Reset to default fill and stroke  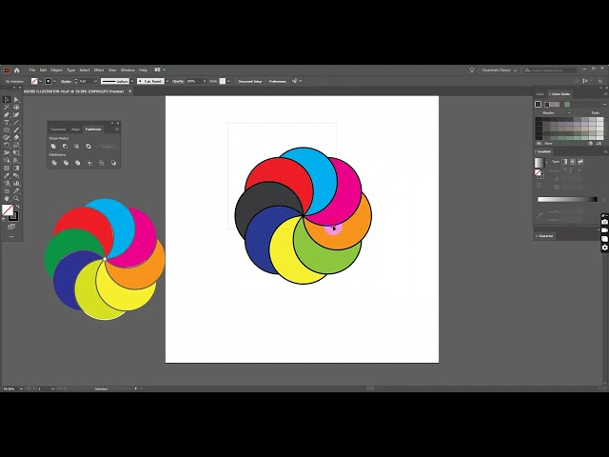[x=4, y=219]
